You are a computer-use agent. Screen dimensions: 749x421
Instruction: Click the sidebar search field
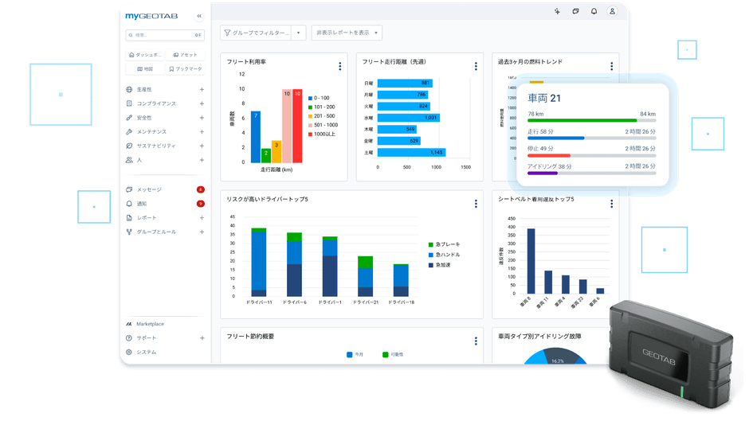pos(165,35)
